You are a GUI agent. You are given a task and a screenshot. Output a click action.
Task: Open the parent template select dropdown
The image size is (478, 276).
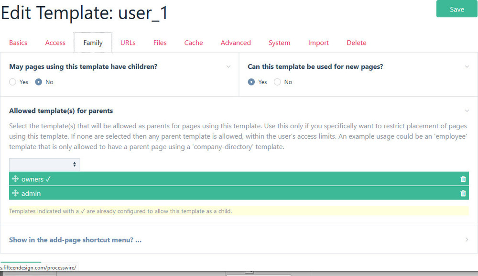click(x=44, y=164)
